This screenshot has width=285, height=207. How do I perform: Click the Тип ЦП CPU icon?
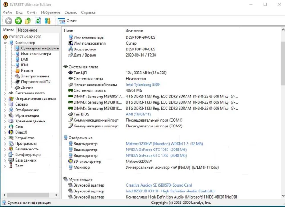tap(70, 73)
